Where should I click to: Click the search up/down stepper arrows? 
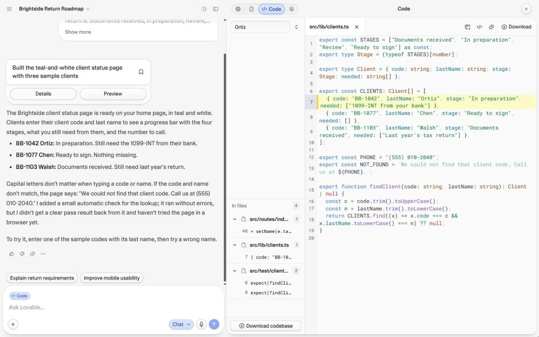pos(296,27)
